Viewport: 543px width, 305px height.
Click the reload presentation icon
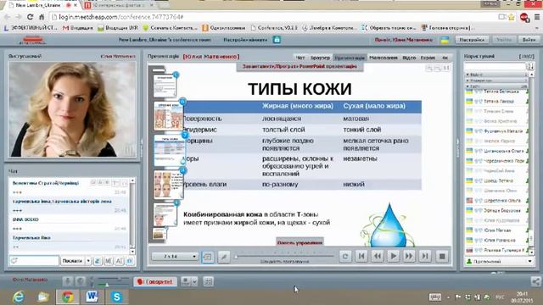coord(345,256)
